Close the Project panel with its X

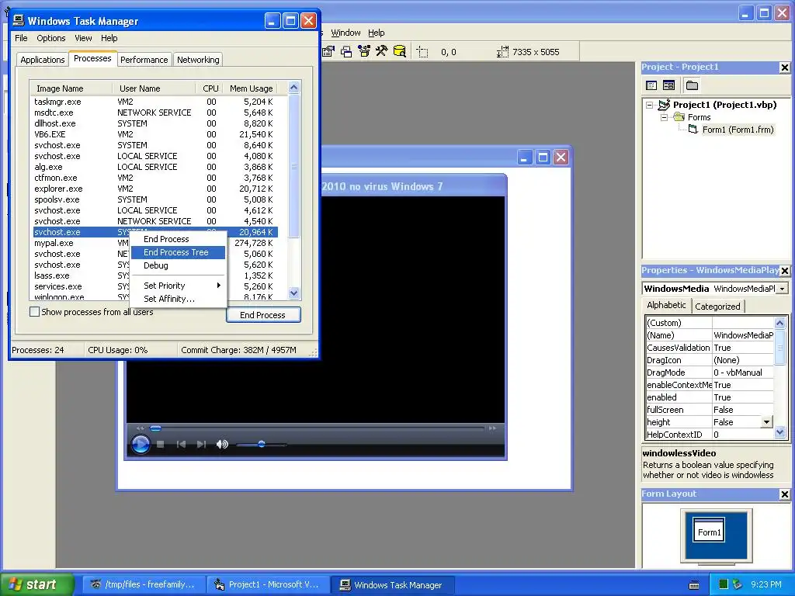click(x=784, y=68)
